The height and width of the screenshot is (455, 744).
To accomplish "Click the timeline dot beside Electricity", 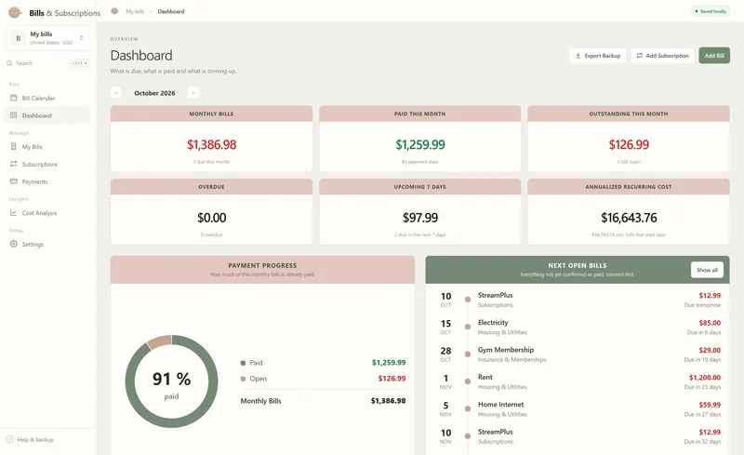I will (468, 327).
